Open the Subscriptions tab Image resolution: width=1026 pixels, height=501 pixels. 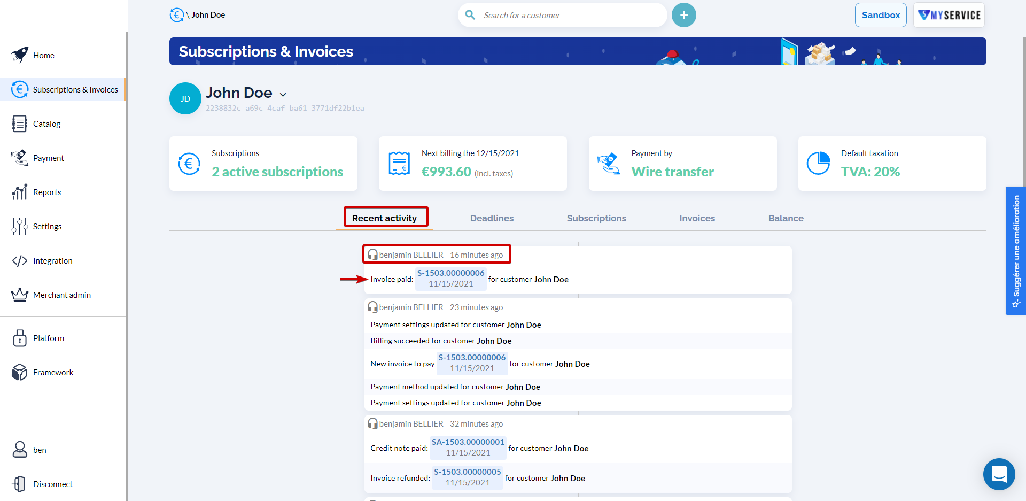tap(596, 218)
